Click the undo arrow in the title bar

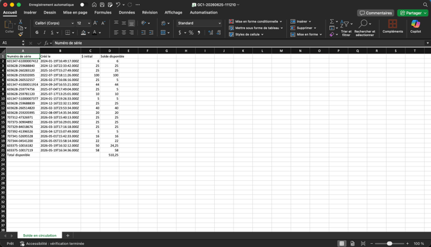[118, 5]
